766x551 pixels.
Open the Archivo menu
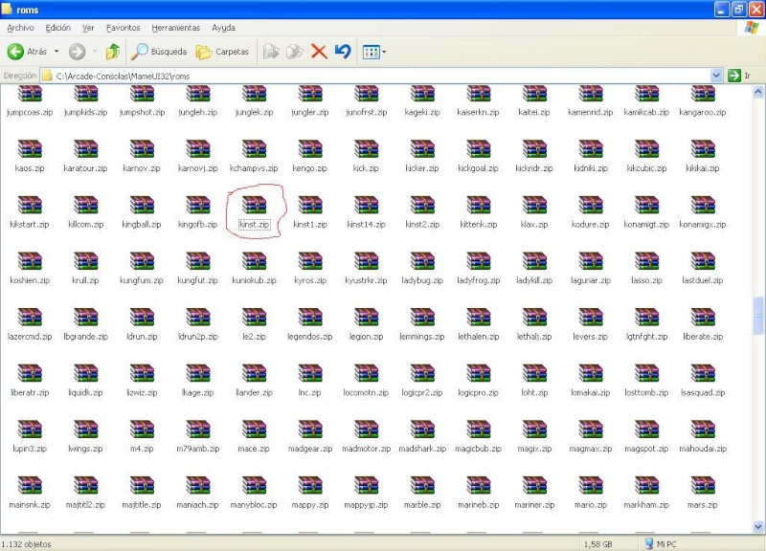click(20, 28)
